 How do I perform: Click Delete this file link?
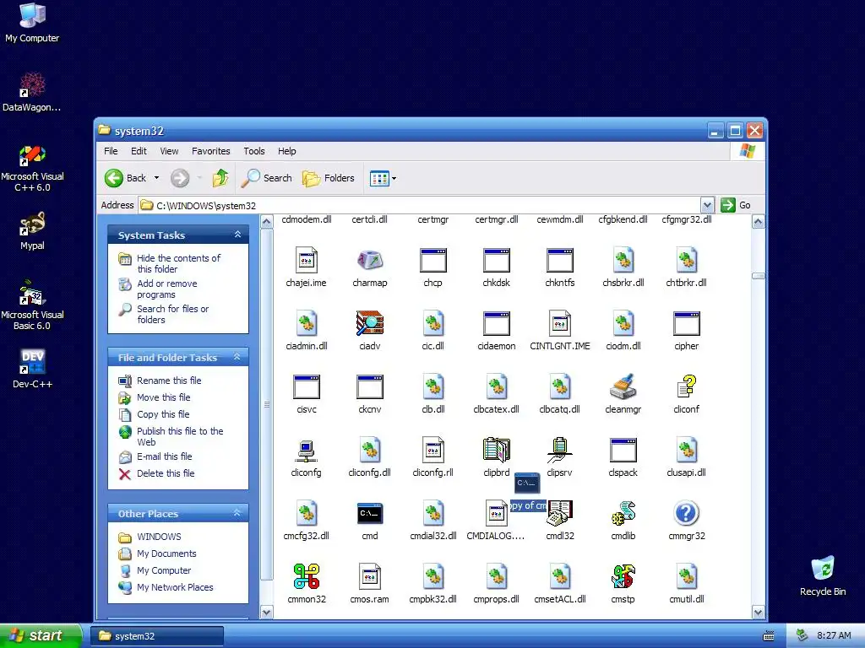click(166, 473)
